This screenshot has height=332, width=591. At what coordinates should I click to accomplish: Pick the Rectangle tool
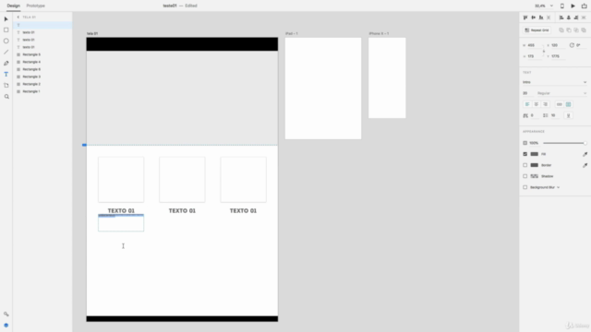[6, 30]
